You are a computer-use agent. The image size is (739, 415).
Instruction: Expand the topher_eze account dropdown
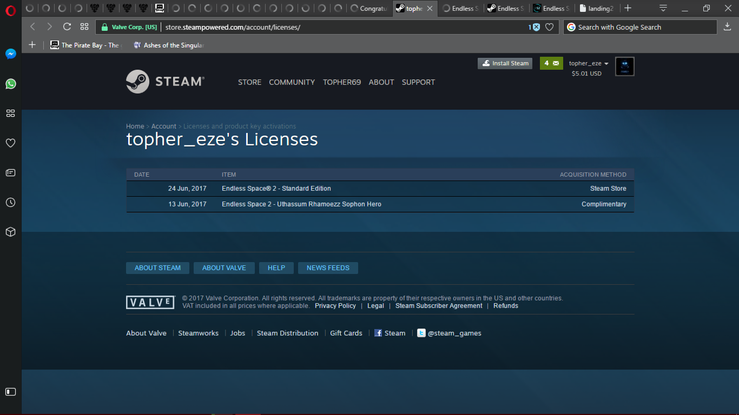coord(589,63)
